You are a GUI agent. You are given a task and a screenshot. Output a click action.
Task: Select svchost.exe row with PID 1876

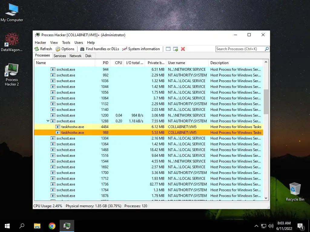click(148, 195)
